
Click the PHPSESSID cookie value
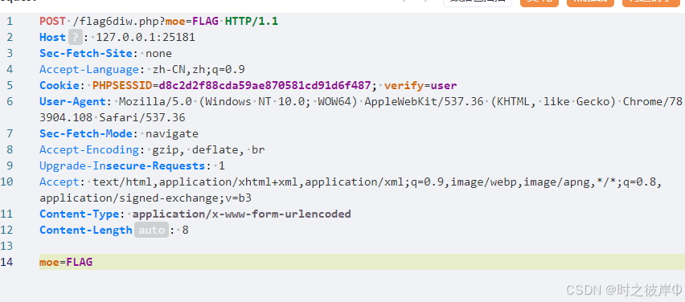pyautogui.click(x=265, y=85)
